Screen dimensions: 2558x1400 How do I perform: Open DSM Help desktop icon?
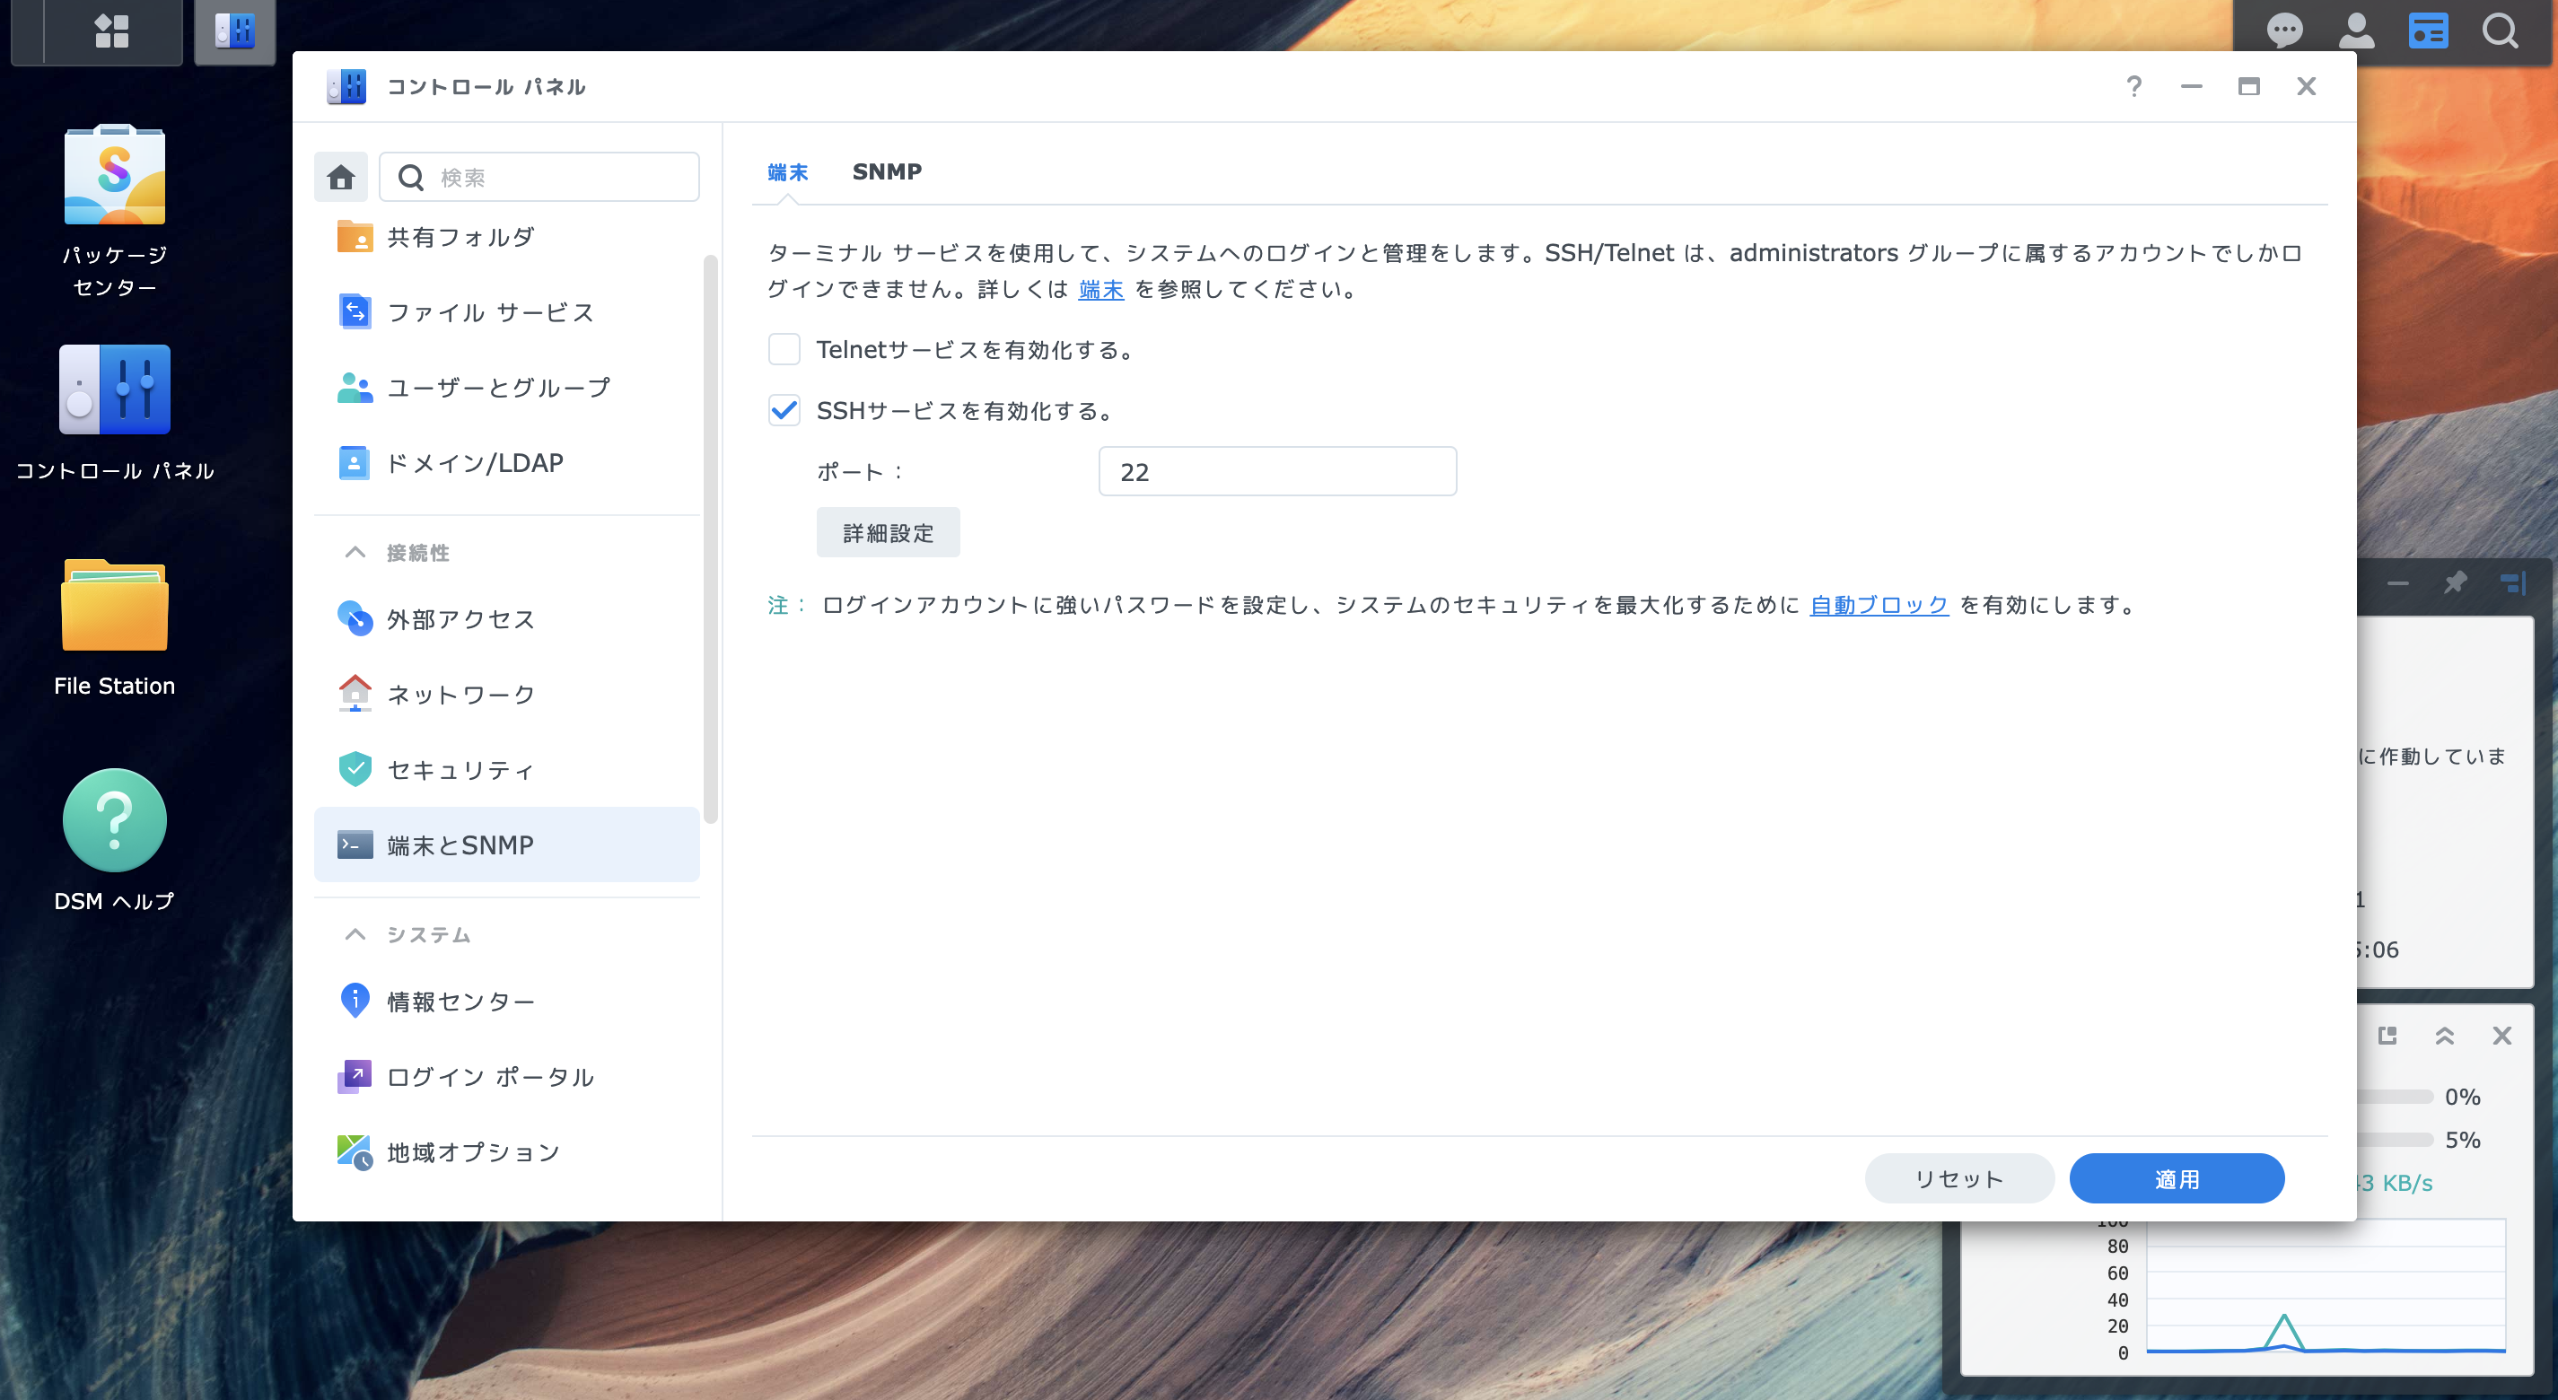pyautogui.click(x=114, y=842)
